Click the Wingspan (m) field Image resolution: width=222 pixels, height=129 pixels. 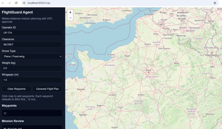pyautogui.click(x=32, y=80)
